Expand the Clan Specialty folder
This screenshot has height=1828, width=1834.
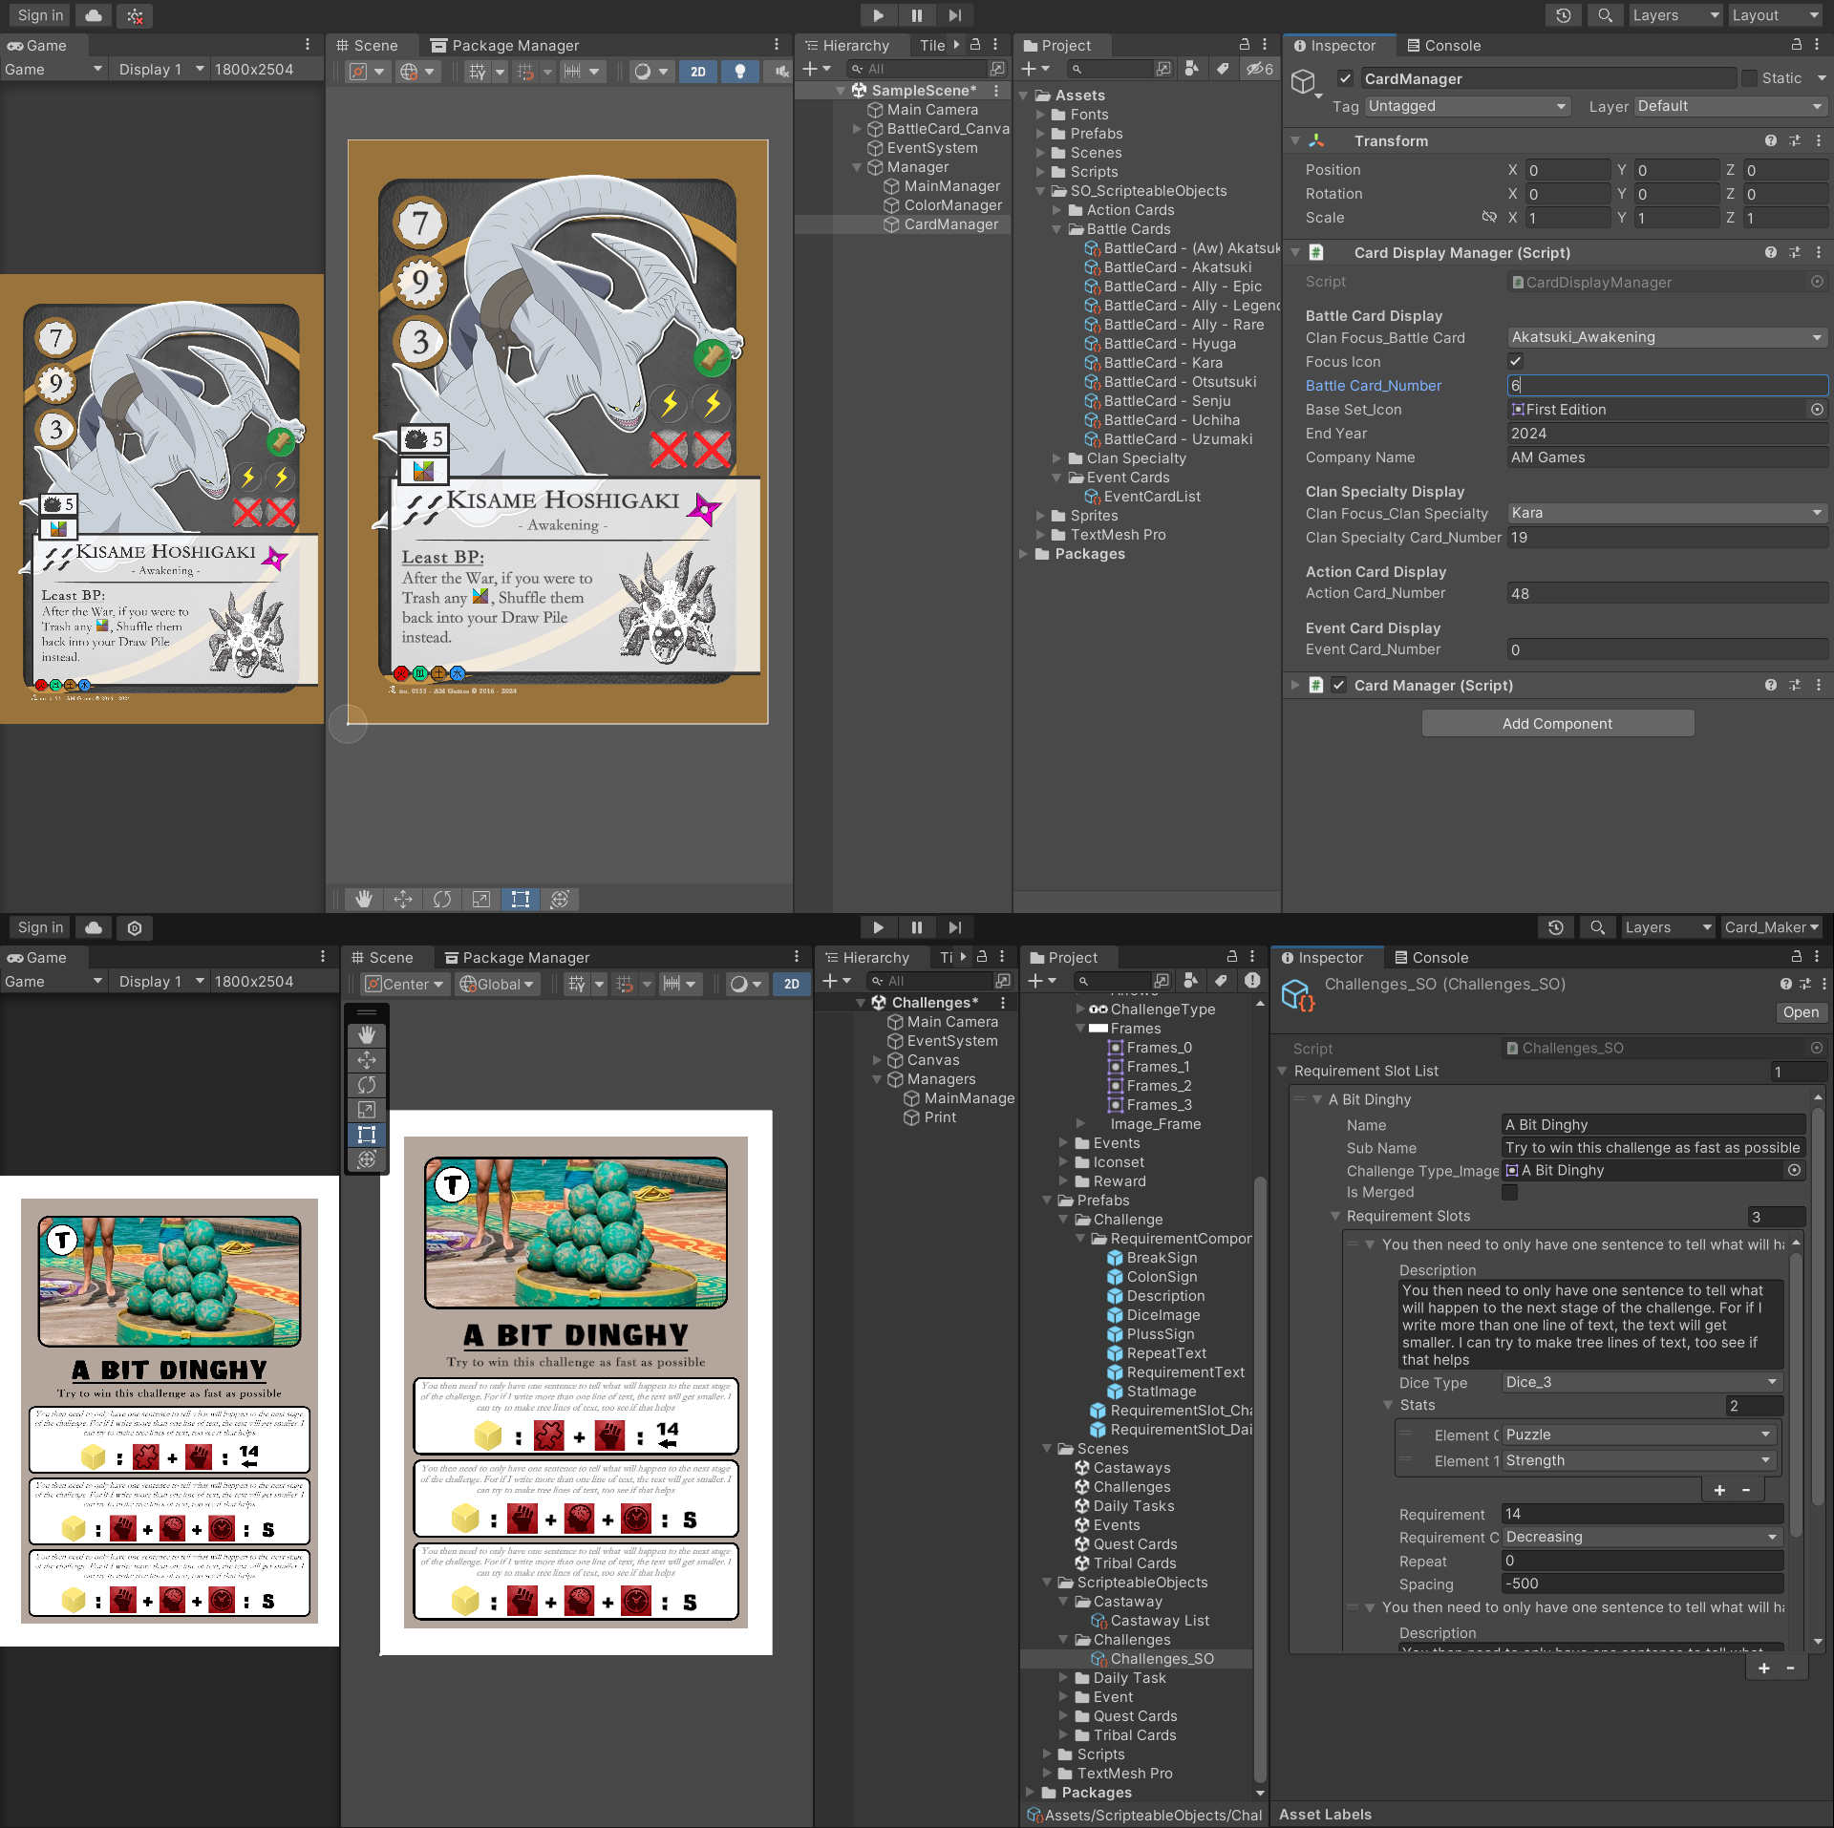[x=1056, y=458]
